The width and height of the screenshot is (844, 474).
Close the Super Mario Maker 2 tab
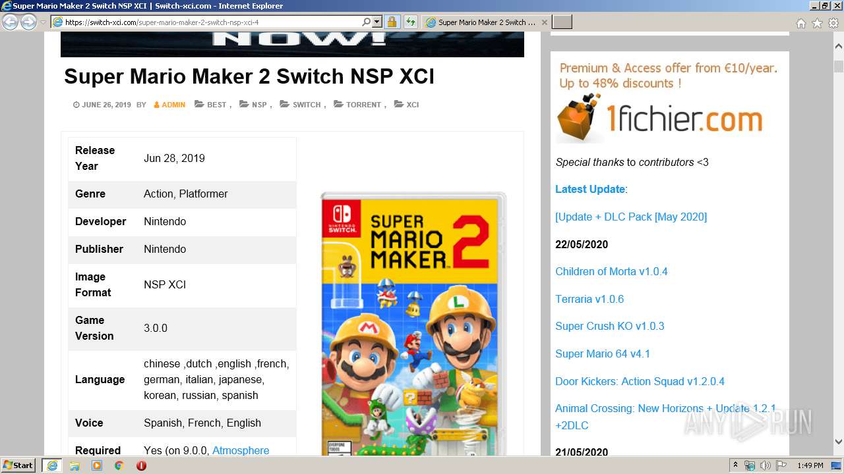pos(544,22)
